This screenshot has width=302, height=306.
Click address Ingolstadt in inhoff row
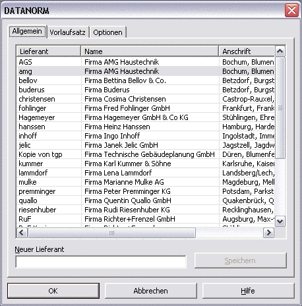pos(249,136)
